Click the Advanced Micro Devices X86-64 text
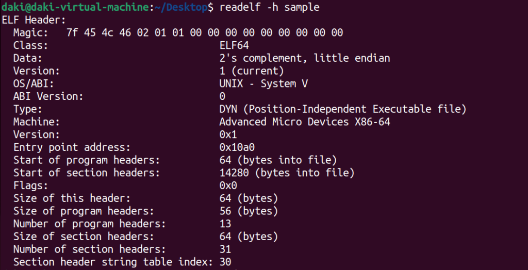The image size is (528, 270). click(x=305, y=122)
